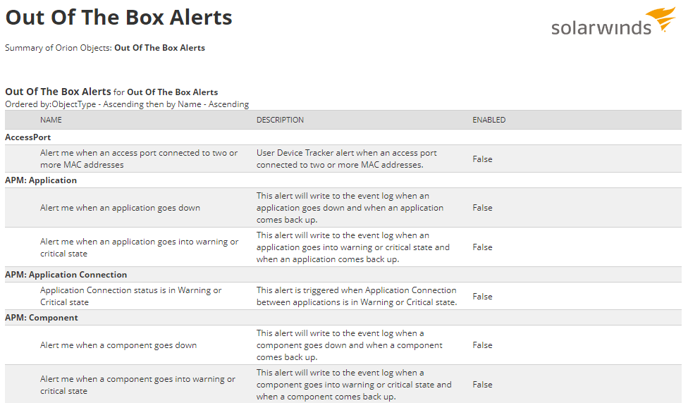Open 'Alert me when an application goes down'

tap(120, 208)
